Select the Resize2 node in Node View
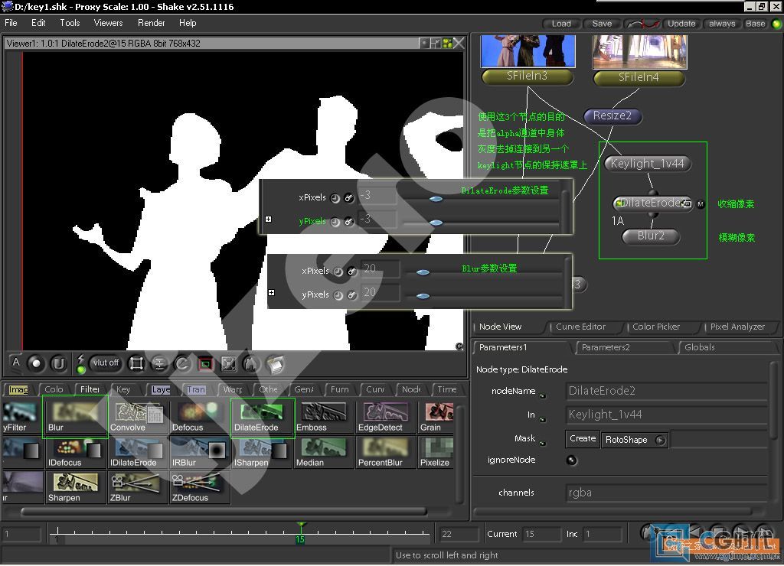Image resolution: width=784 pixels, height=566 pixels. click(612, 116)
